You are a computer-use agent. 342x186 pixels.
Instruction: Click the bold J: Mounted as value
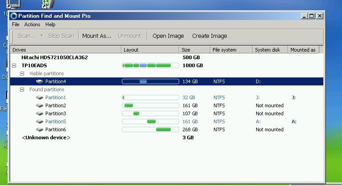(x=294, y=97)
